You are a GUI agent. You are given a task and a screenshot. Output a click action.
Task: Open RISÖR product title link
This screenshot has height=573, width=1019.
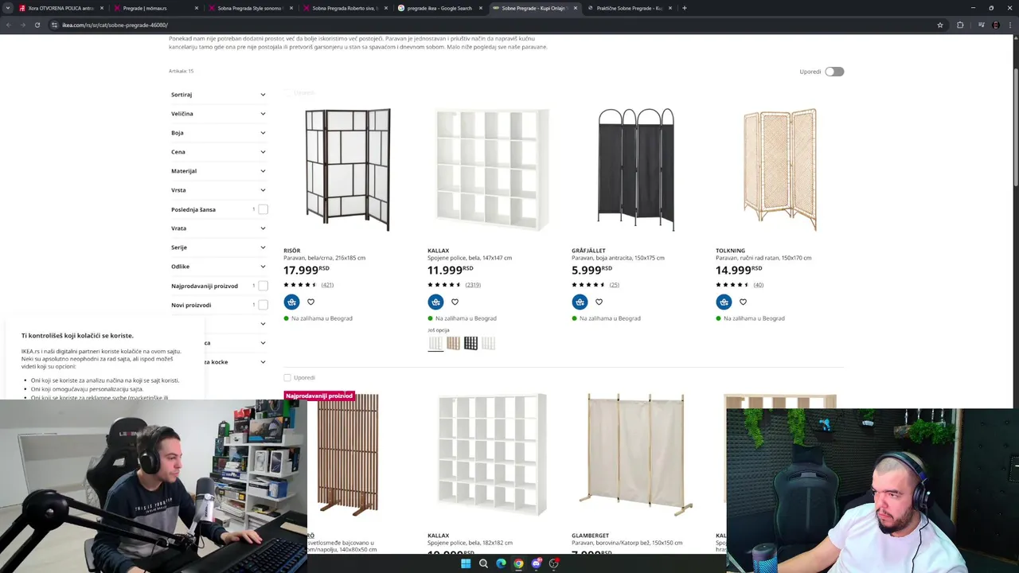(x=291, y=251)
